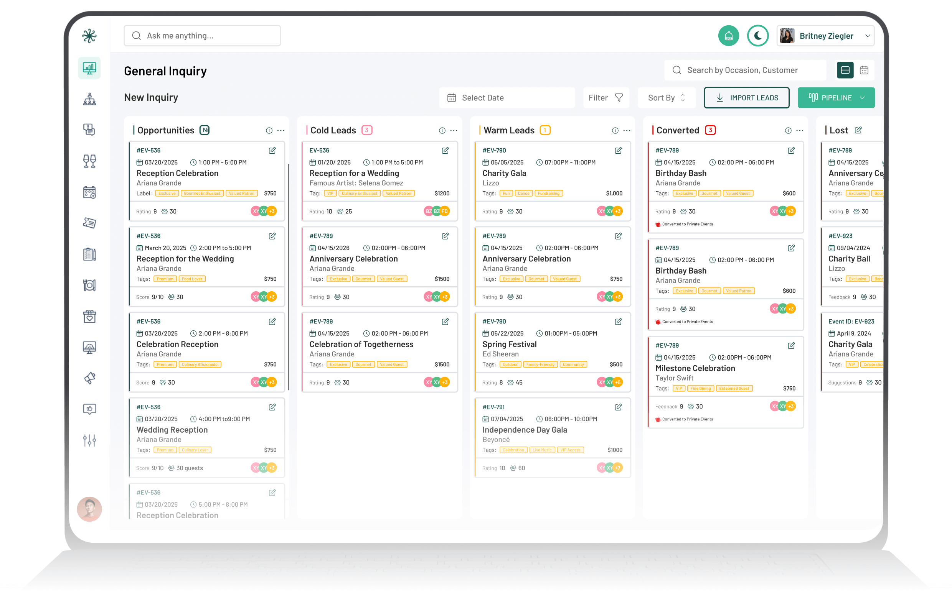Viewport: 952px width, 591px height.
Task: Open Converted column three-dots menu
Action: [799, 131]
